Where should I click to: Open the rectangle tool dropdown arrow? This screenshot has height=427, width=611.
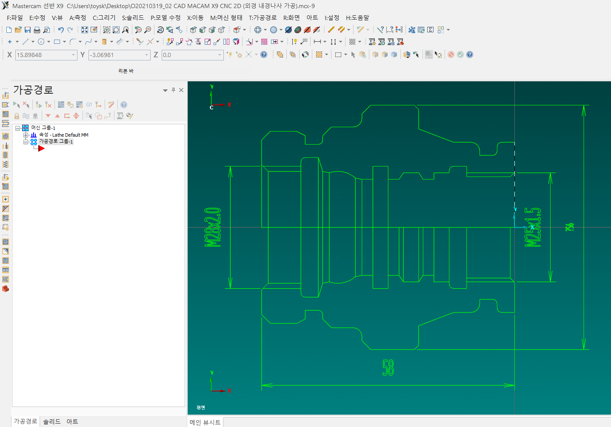tap(64, 42)
